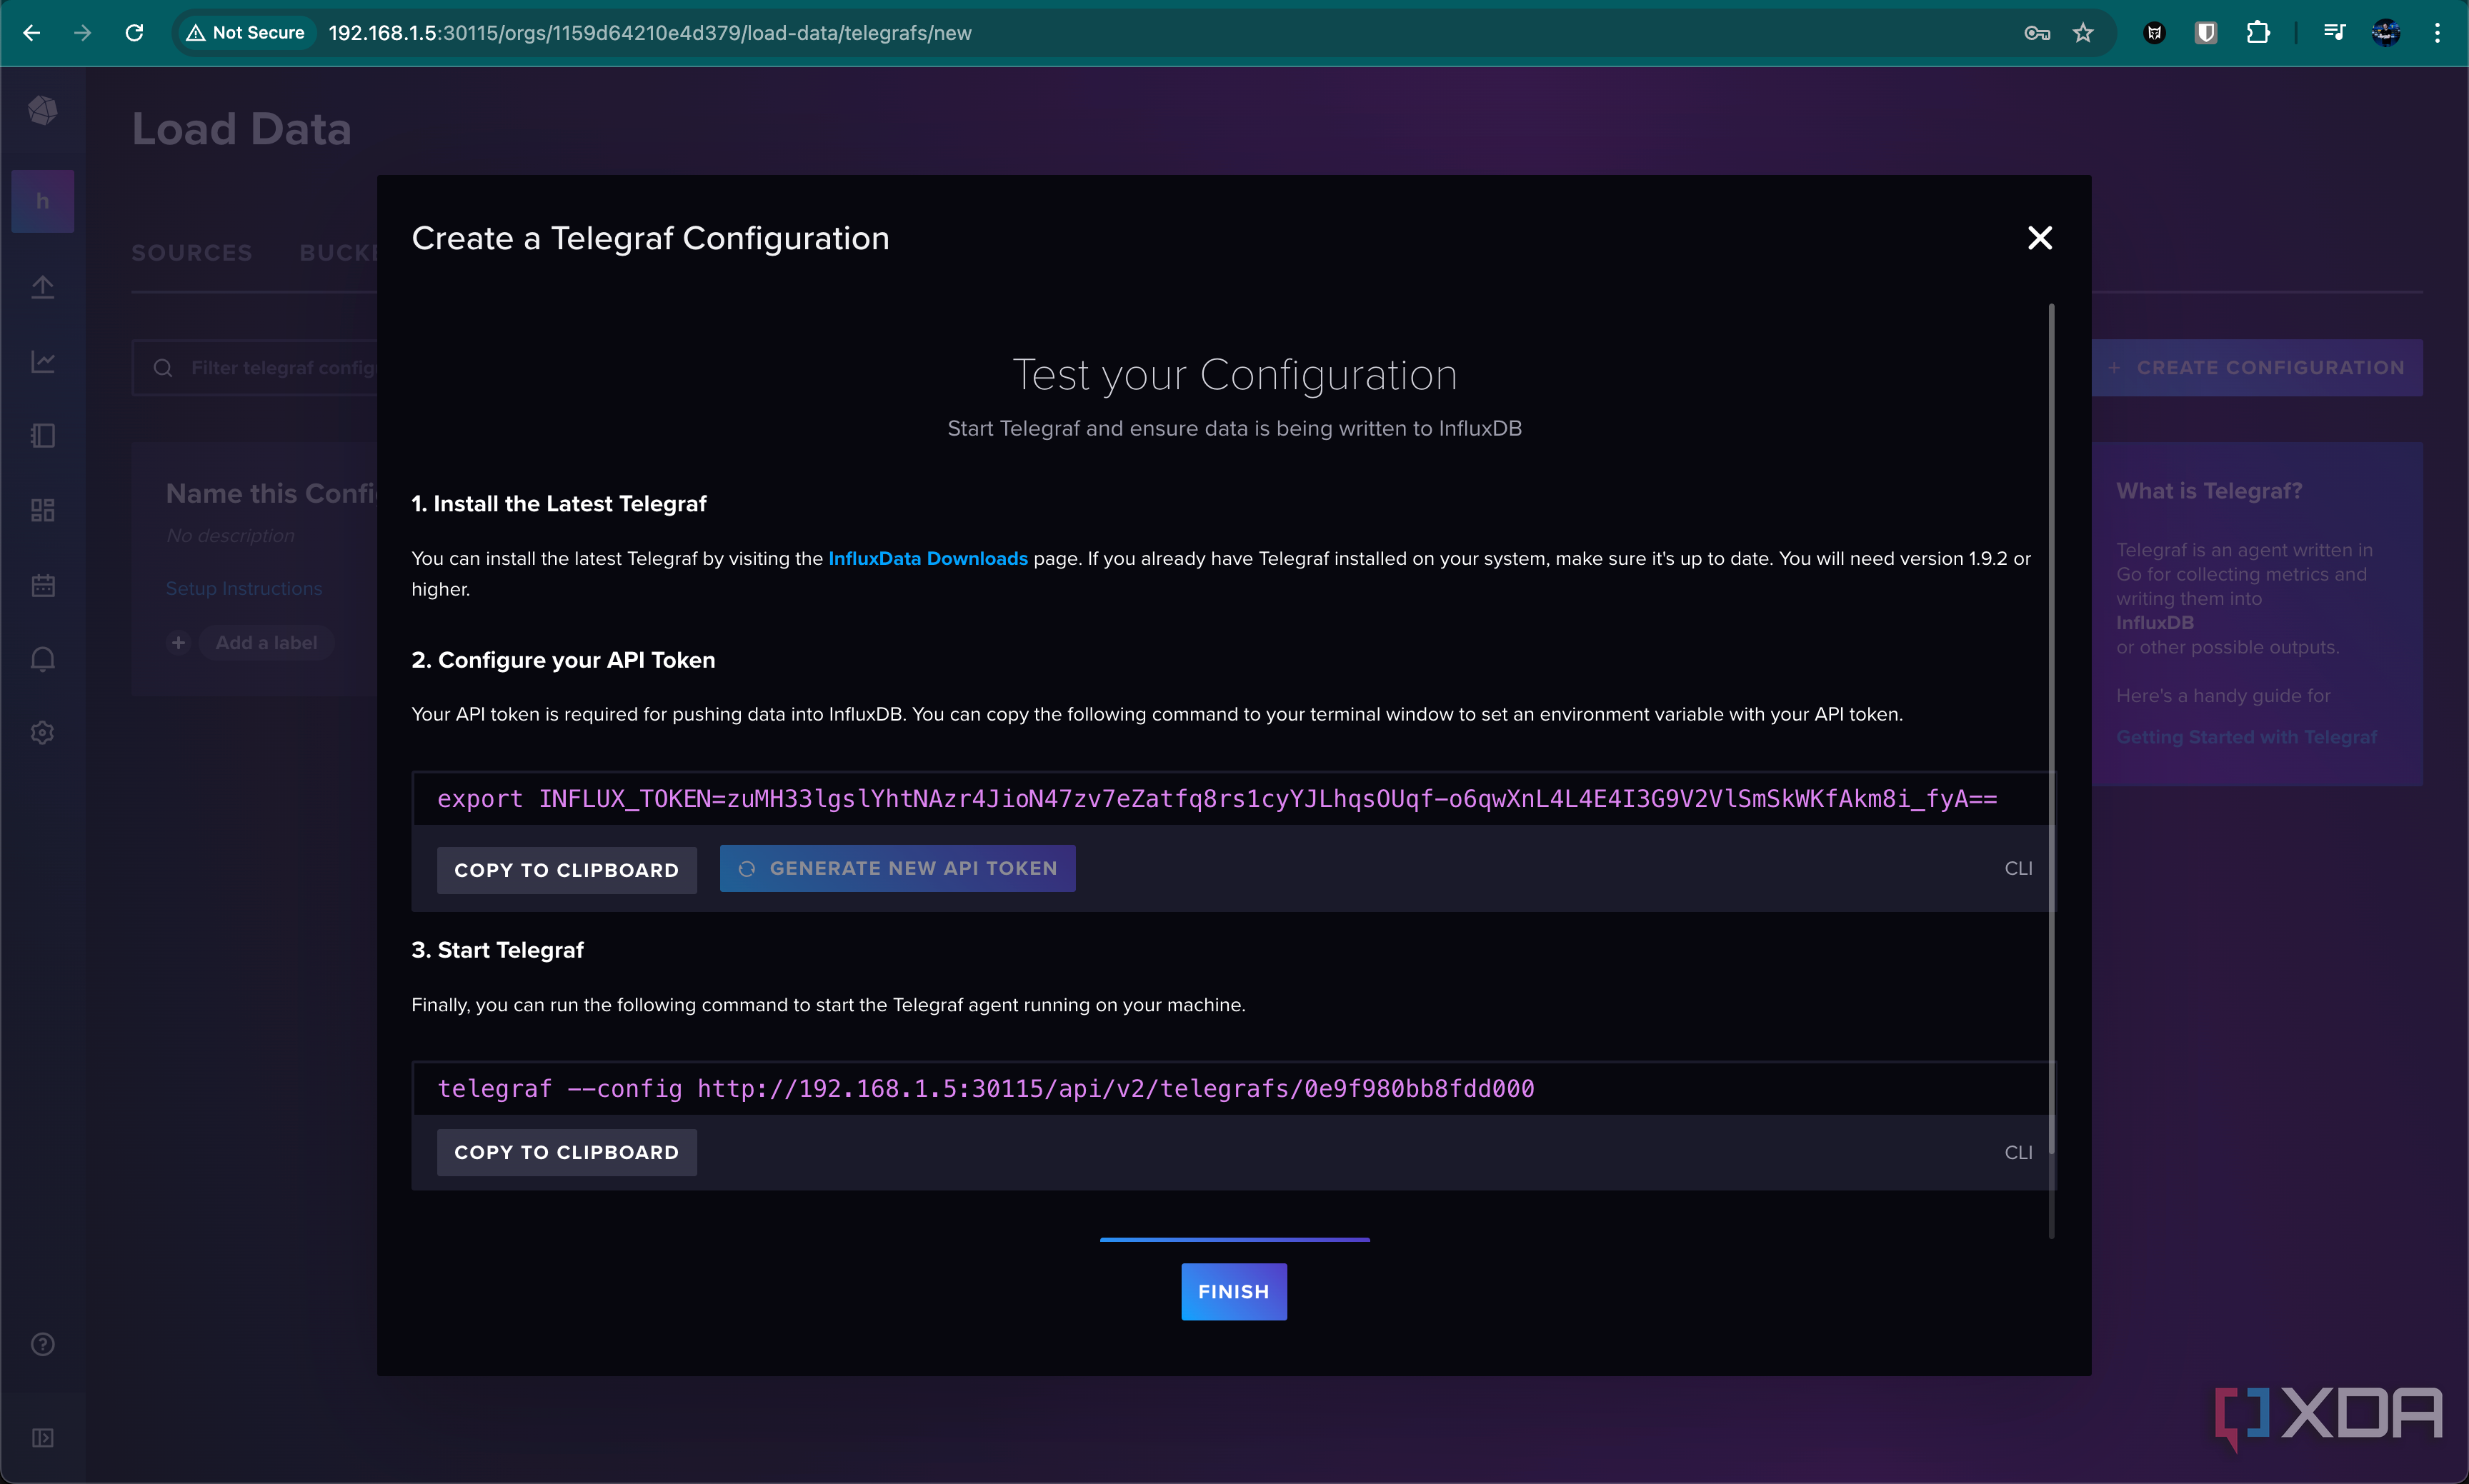This screenshot has width=2469, height=1484.
Task: Click the 'What is Telegraf?' heading
Action: 2209,491
